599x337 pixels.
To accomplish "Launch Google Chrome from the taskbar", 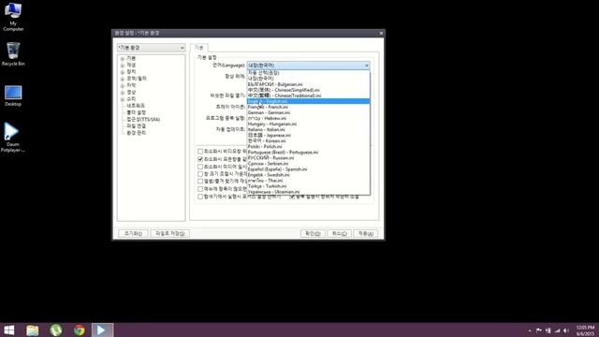I will pyautogui.click(x=80, y=330).
